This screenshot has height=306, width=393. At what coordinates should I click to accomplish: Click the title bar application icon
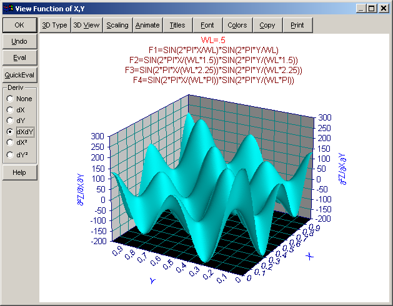[x=8, y=9]
